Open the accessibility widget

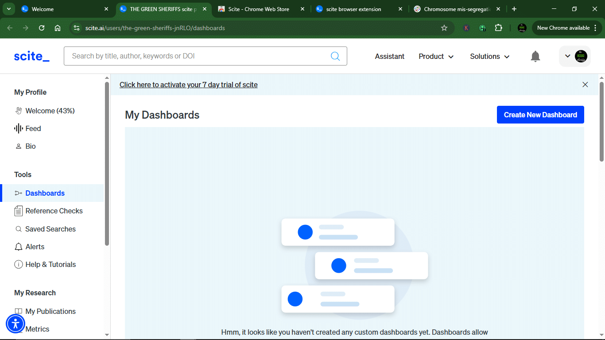(16, 324)
